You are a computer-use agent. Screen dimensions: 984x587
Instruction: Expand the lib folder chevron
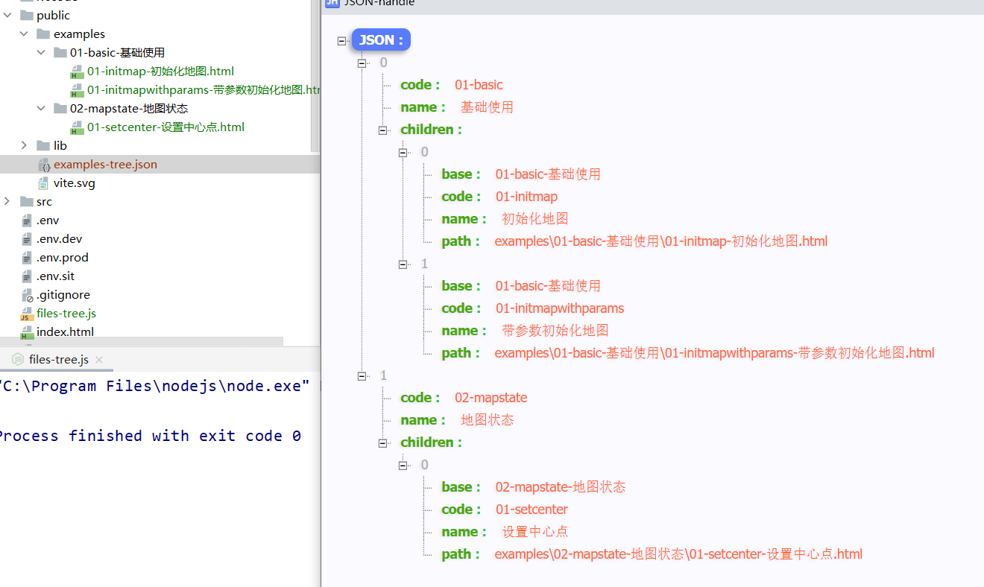24,145
